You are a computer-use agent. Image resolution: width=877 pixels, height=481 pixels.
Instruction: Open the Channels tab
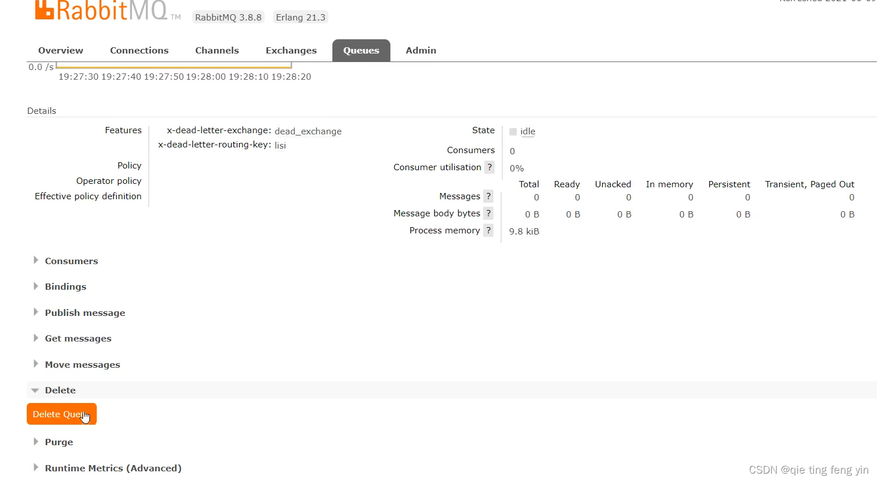tap(217, 50)
